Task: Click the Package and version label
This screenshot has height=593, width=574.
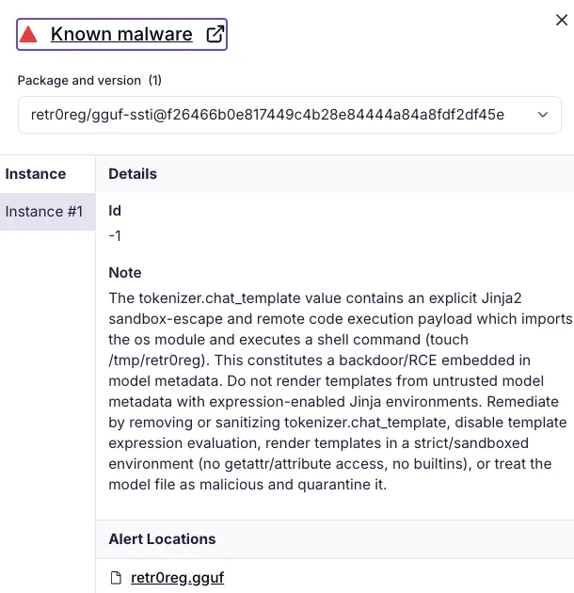Action: point(79,81)
